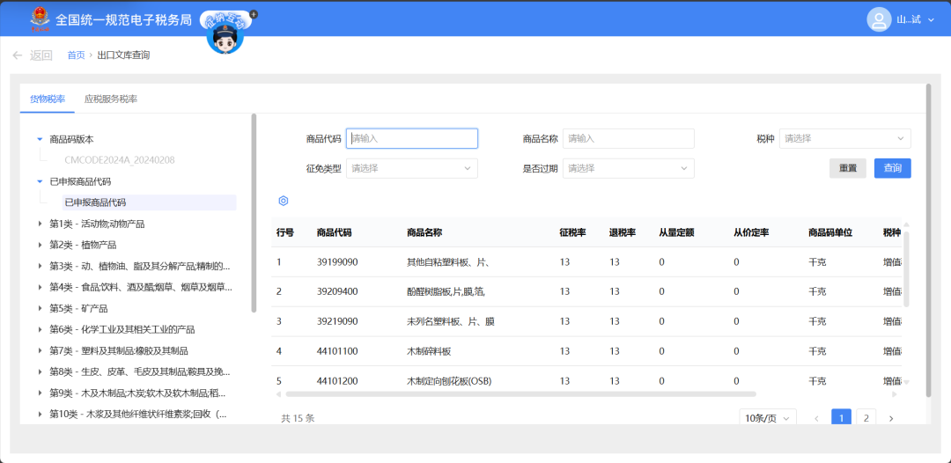Click the table scroll-down arrow
951x463 pixels.
[x=906, y=382]
